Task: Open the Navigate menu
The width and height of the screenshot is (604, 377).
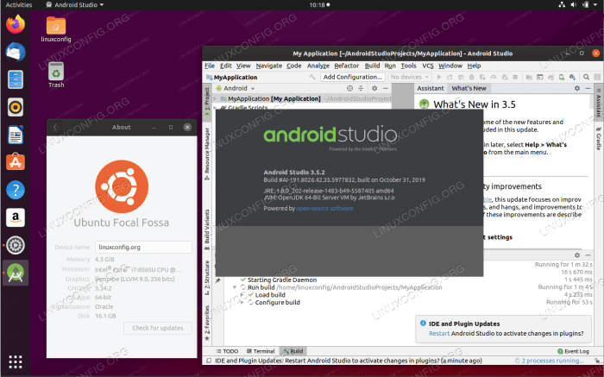Action: pyautogui.click(x=269, y=66)
